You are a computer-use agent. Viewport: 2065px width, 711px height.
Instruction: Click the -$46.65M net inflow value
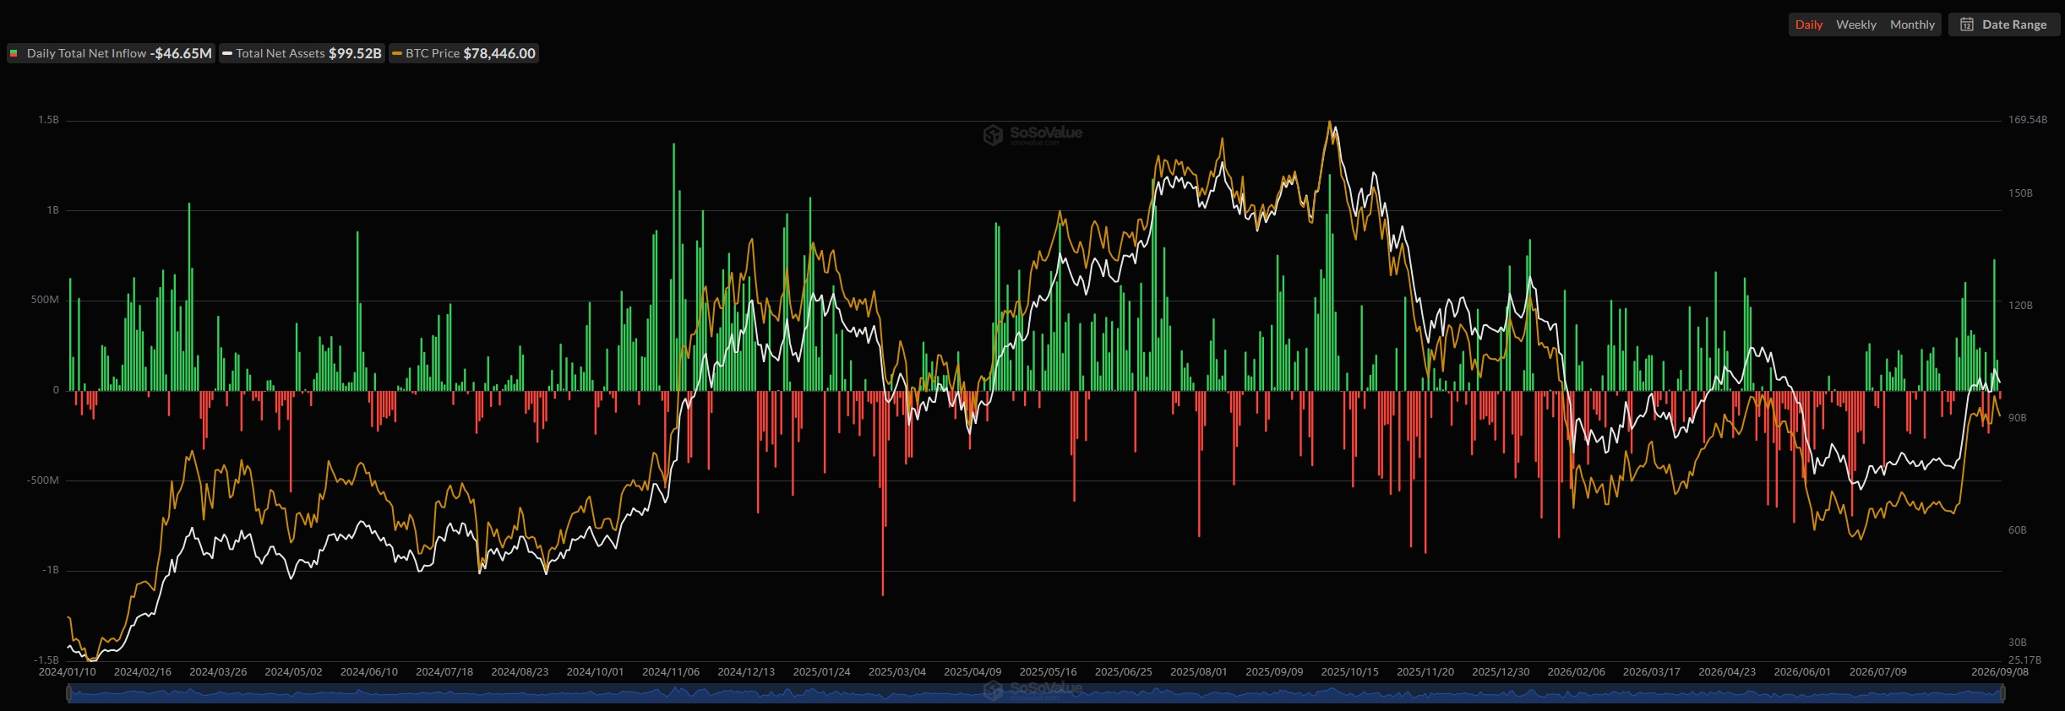click(181, 53)
